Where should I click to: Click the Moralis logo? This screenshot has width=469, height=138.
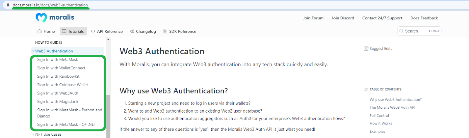pos(55,18)
